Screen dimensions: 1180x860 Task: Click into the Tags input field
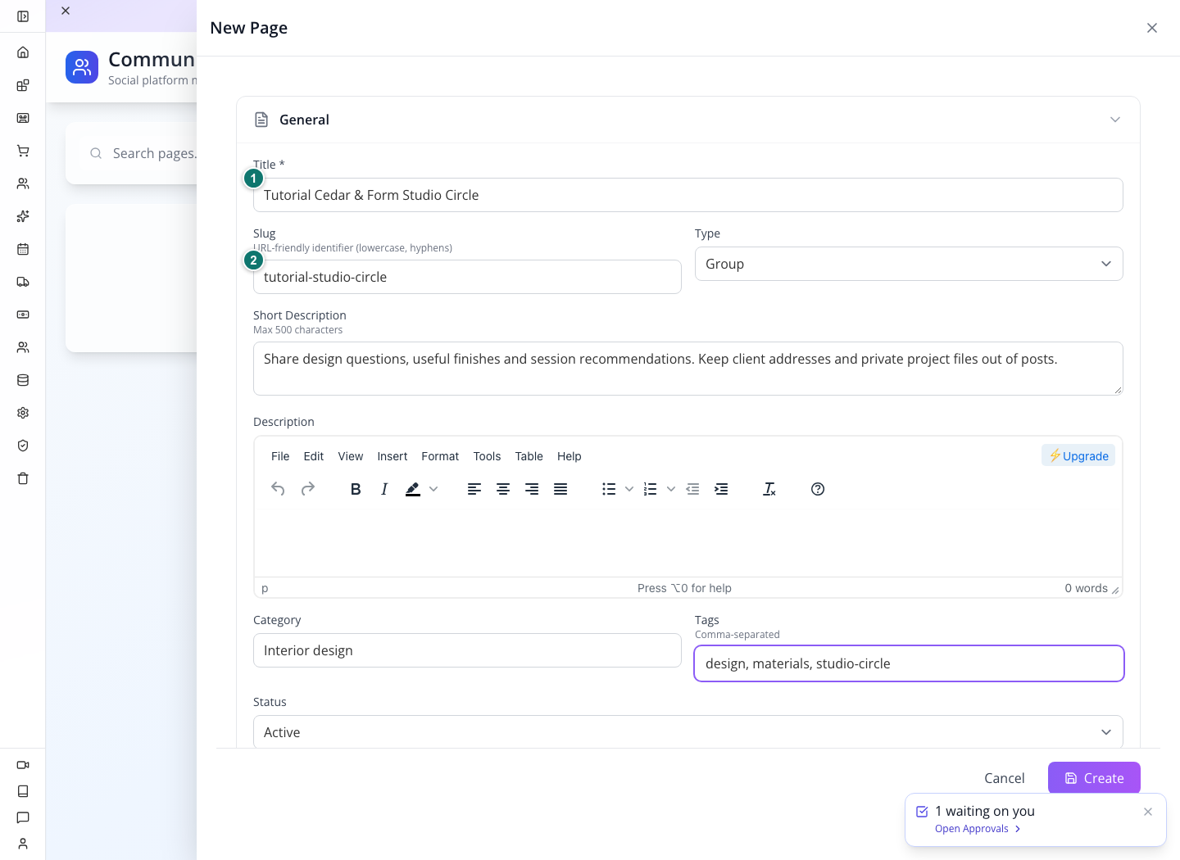(909, 663)
